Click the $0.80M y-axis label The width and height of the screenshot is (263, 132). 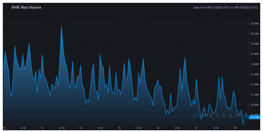(254, 105)
